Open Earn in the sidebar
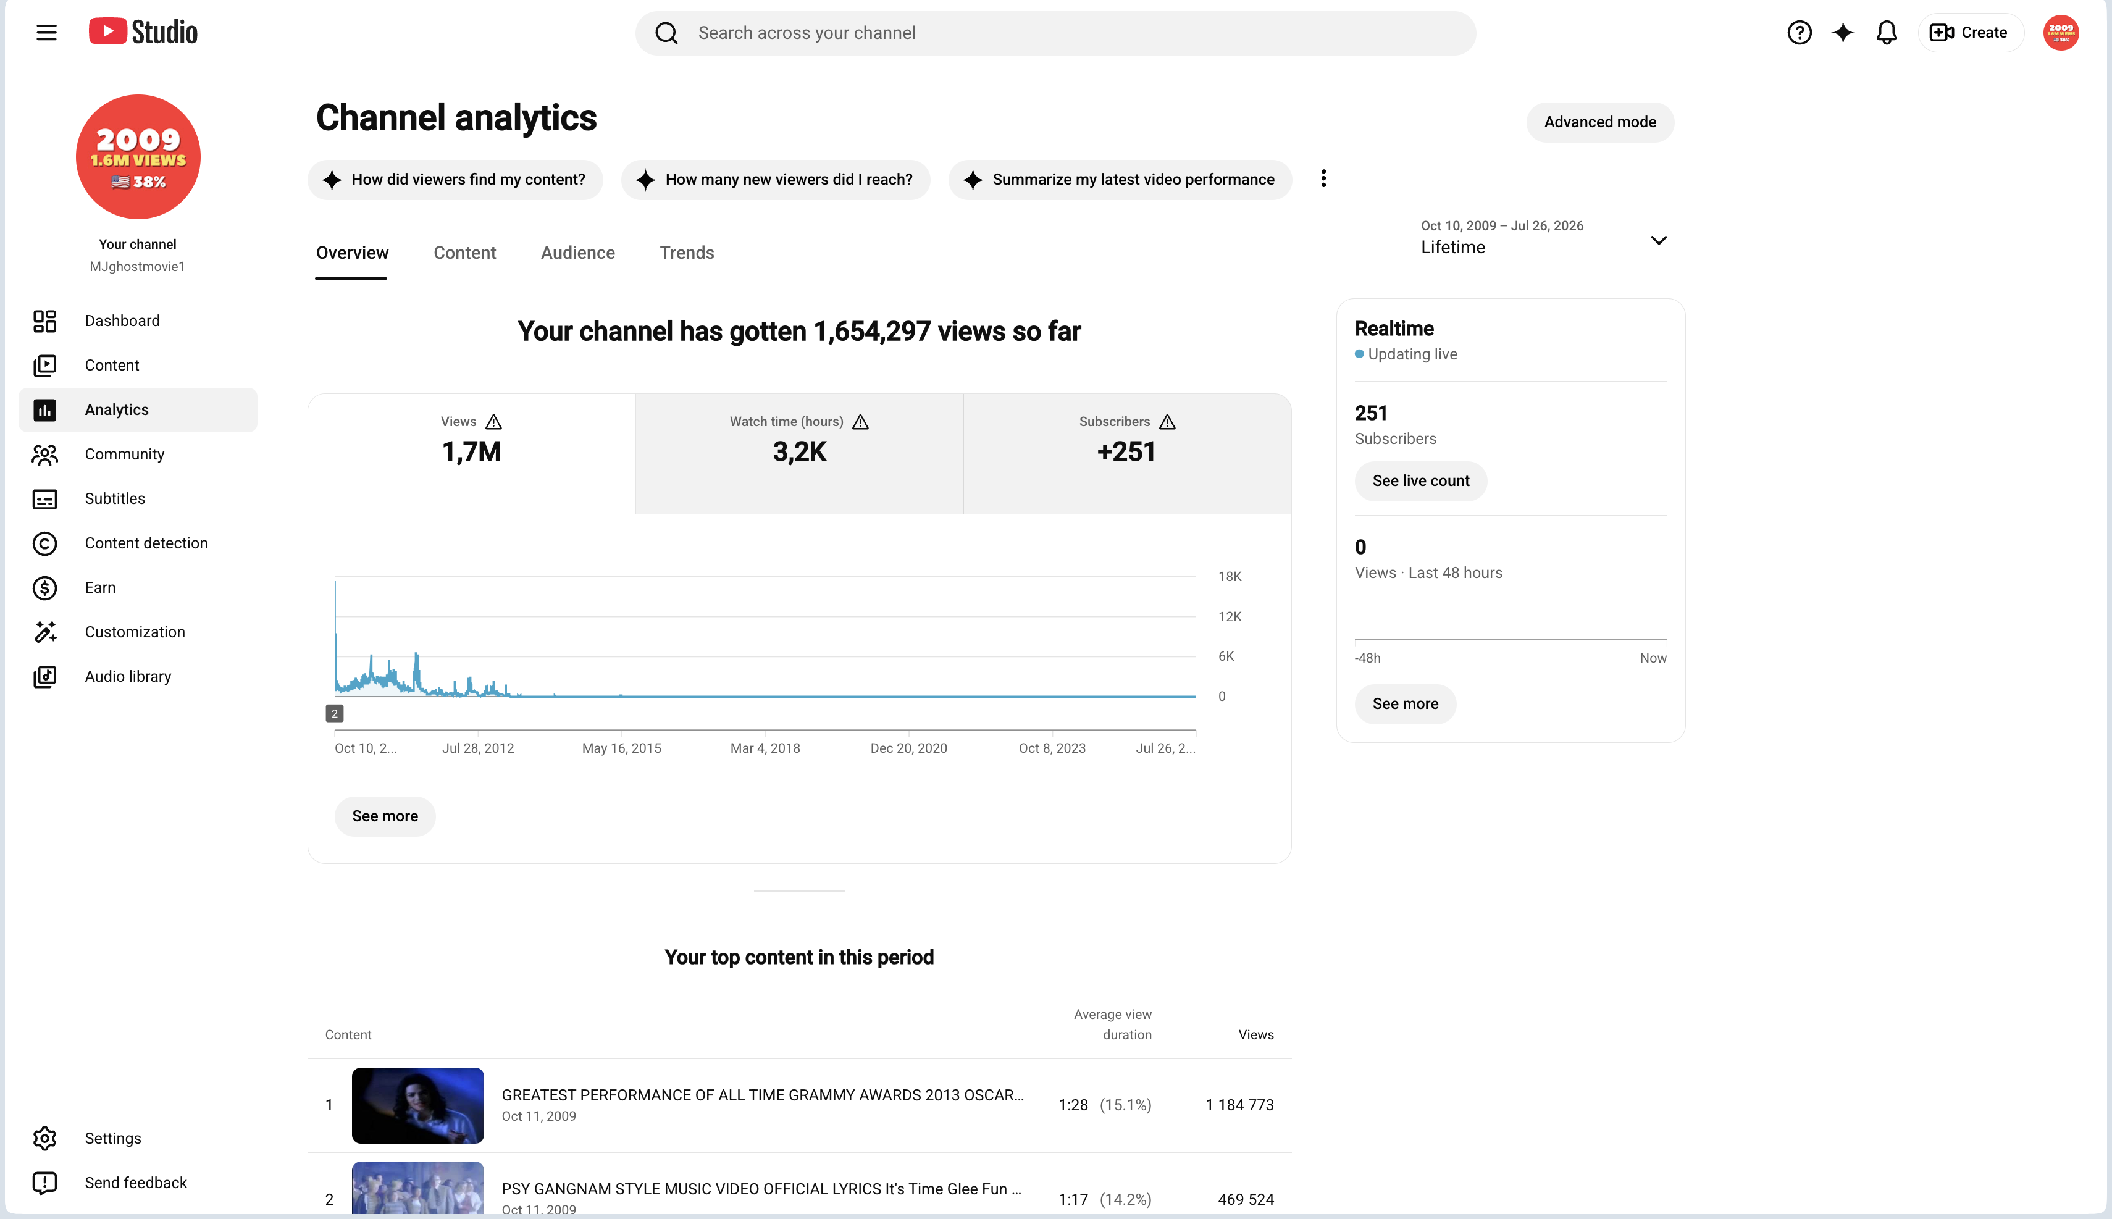The width and height of the screenshot is (2112, 1219). click(x=138, y=587)
